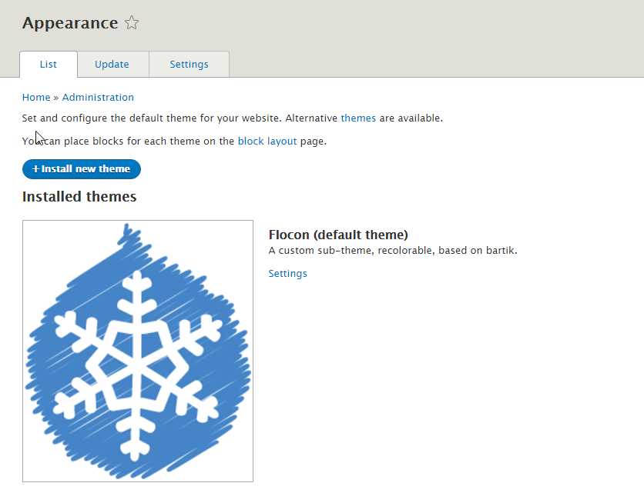The image size is (644, 493).
Task: Click the plus icon on Install button
Action: coord(35,168)
